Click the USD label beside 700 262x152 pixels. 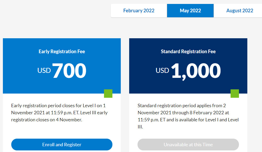(44, 70)
